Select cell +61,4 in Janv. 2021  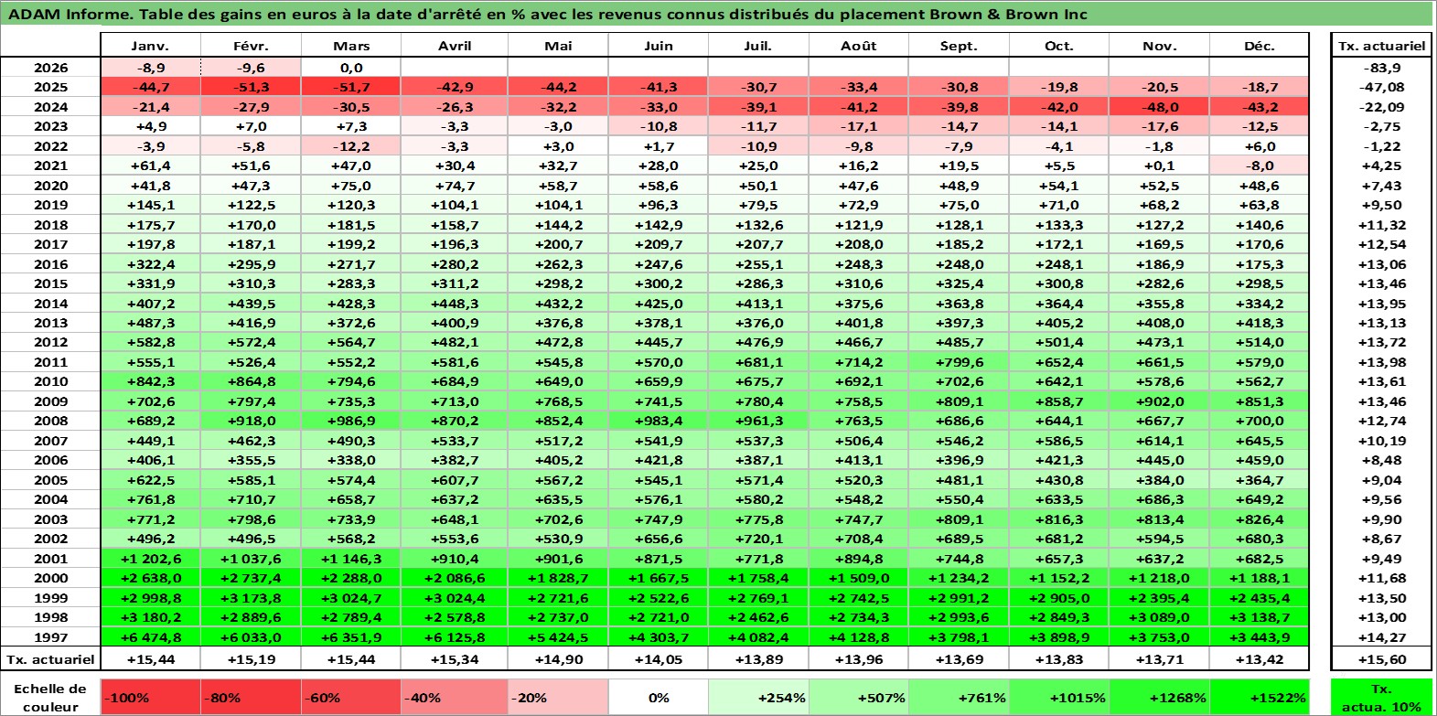pos(150,166)
